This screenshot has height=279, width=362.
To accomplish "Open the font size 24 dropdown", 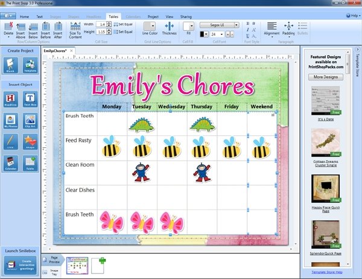I will pyautogui.click(x=221, y=34).
